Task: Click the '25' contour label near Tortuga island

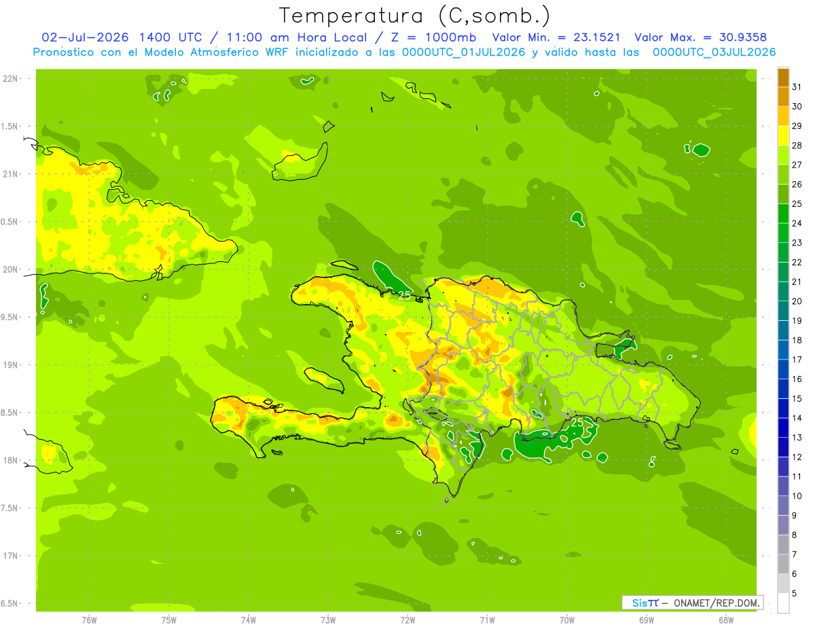Action: pos(405,296)
